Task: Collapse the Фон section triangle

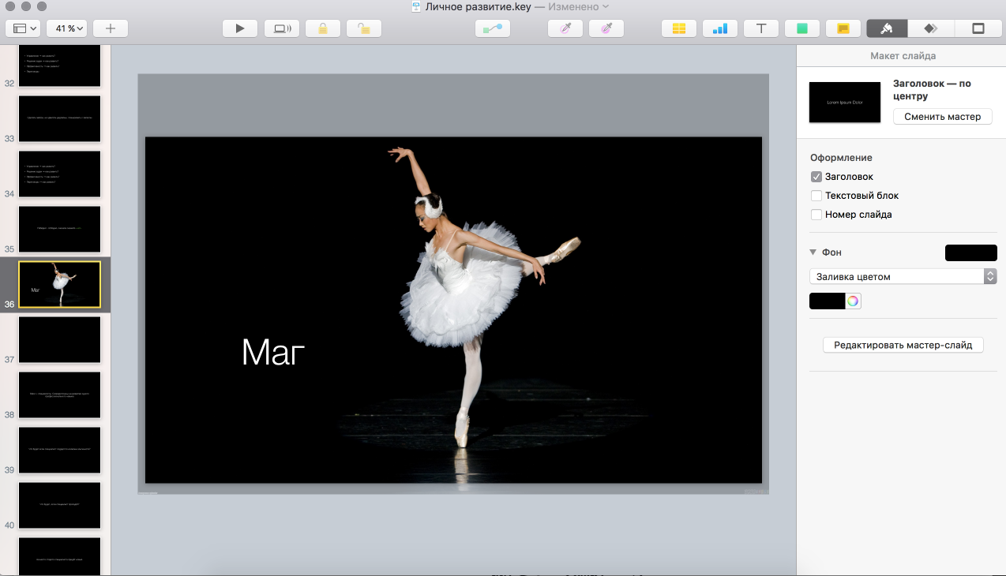Action: click(813, 252)
